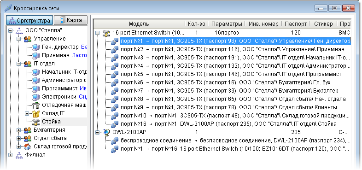Click the Филиал organization icon
Image resolution: width=362 pixels, height=170 pixels.
pyautogui.click(x=19, y=155)
